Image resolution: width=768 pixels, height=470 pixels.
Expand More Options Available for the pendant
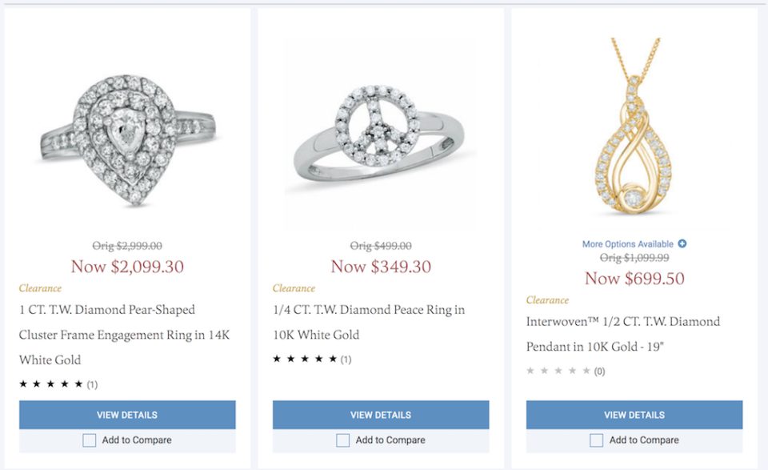[x=629, y=244]
